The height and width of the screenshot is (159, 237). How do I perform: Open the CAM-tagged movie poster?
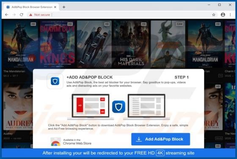click(168, 44)
